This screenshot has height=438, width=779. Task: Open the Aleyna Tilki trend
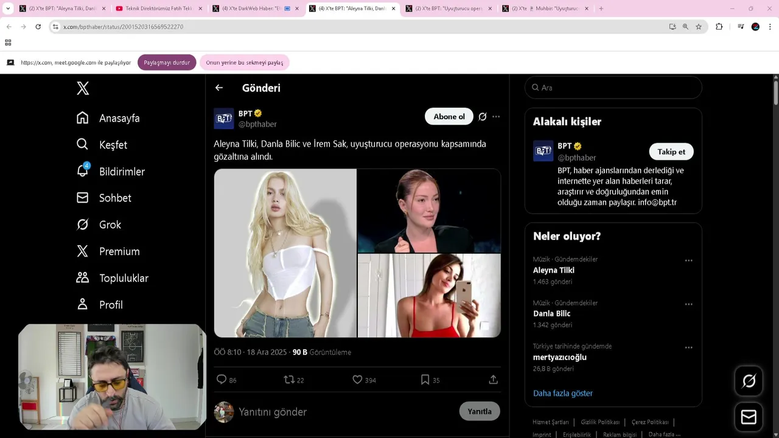click(554, 270)
